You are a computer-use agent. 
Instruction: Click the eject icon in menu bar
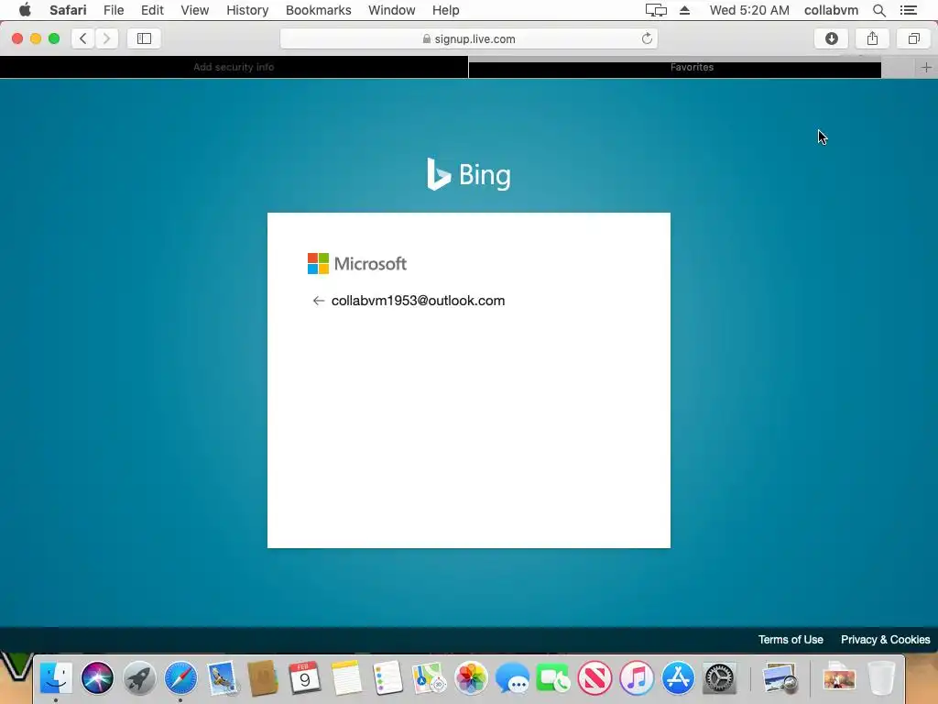click(685, 10)
